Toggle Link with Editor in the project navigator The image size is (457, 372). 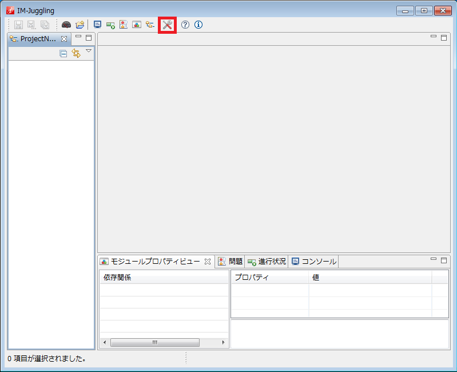point(75,53)
